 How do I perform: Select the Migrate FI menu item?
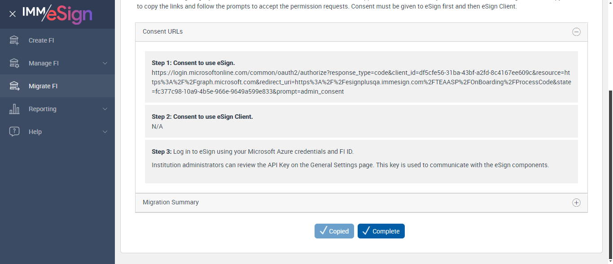tap(43, 86)
